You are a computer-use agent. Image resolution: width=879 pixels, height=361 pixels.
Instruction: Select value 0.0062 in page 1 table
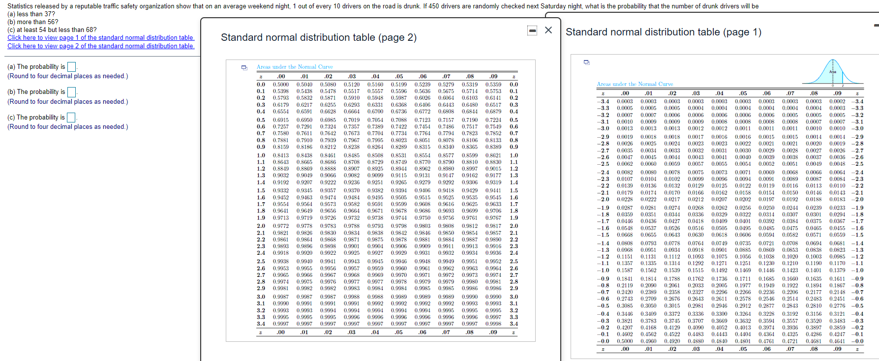click(x=625, y=164)
